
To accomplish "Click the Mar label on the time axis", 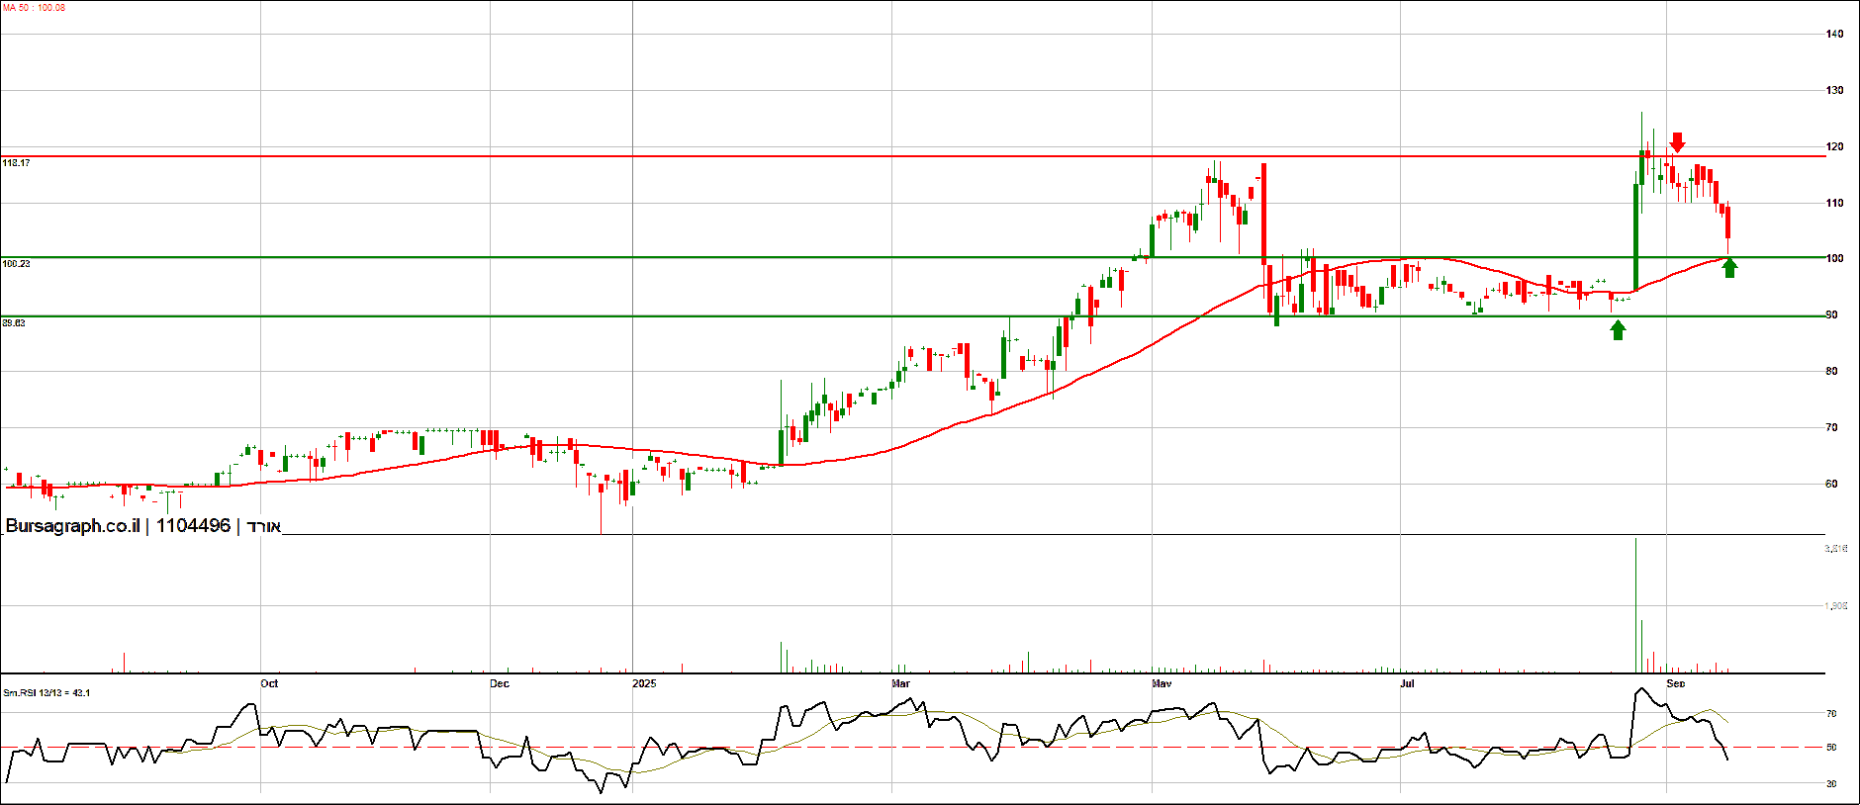I will [900, 683].
